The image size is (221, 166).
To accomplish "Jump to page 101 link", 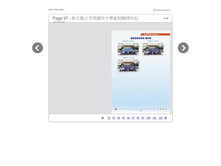I will click(x=154, y=118).
